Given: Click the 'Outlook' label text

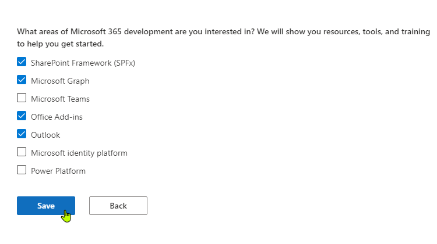Looking at the screenshot, I should pos(45,135).
